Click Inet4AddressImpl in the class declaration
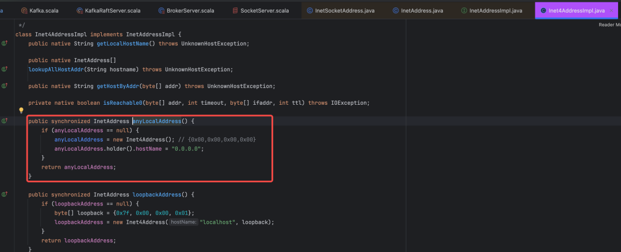This screenshot has height=252, width=621. coord(60,35)
